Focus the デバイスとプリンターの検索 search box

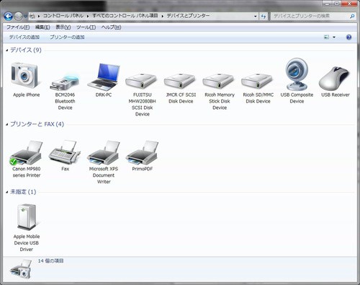pyautogui.click(x=310, y=16)
